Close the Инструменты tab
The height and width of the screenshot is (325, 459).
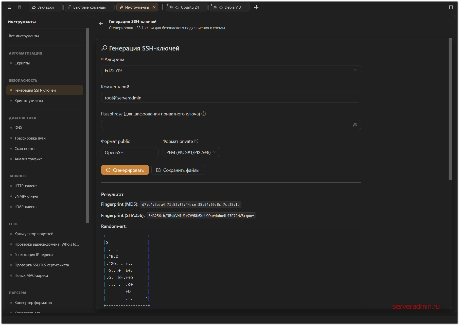154,7
